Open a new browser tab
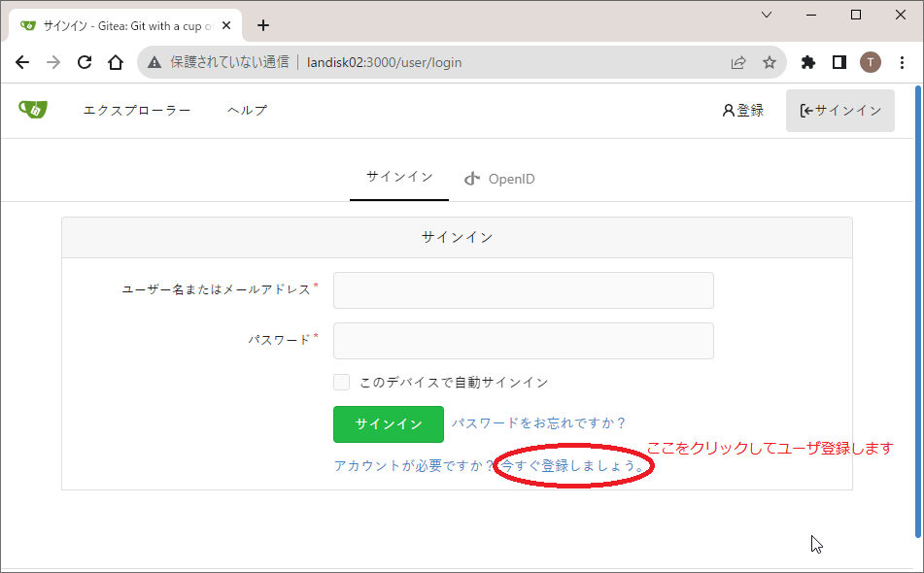 [262, 25]
